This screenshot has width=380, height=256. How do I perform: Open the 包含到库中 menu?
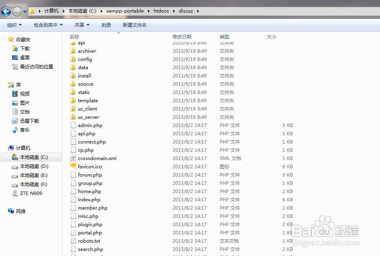click(48, 25)
